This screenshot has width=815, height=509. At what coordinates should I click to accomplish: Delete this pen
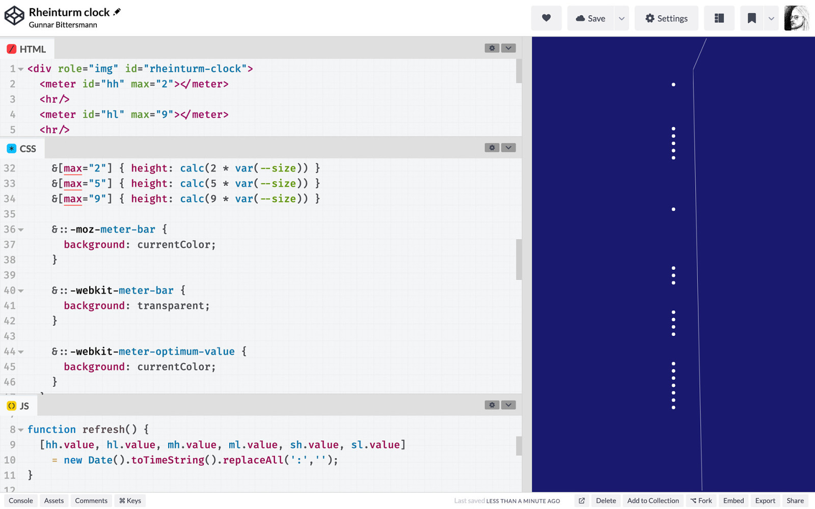coord(606,500)
